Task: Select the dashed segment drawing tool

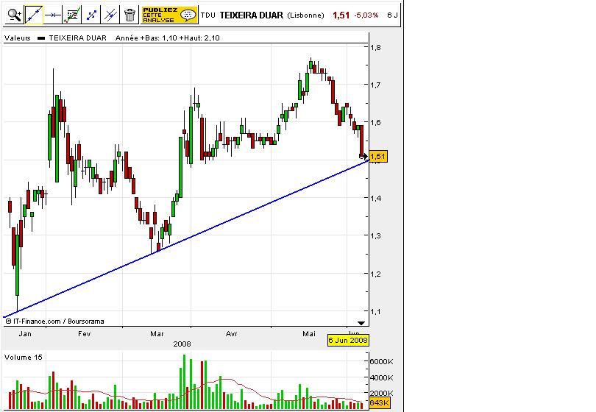Action: (91, 15)
